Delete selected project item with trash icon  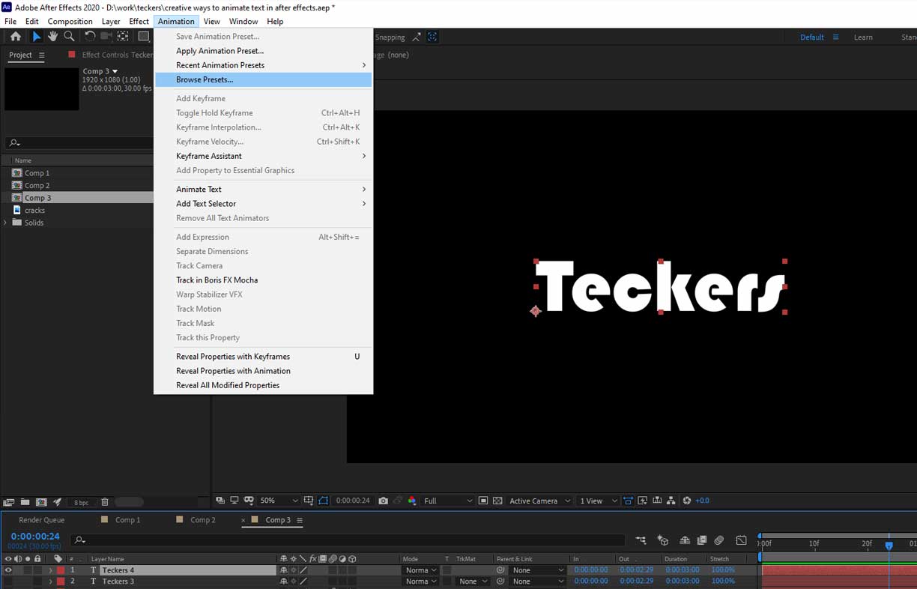click(x=105, y=502)
